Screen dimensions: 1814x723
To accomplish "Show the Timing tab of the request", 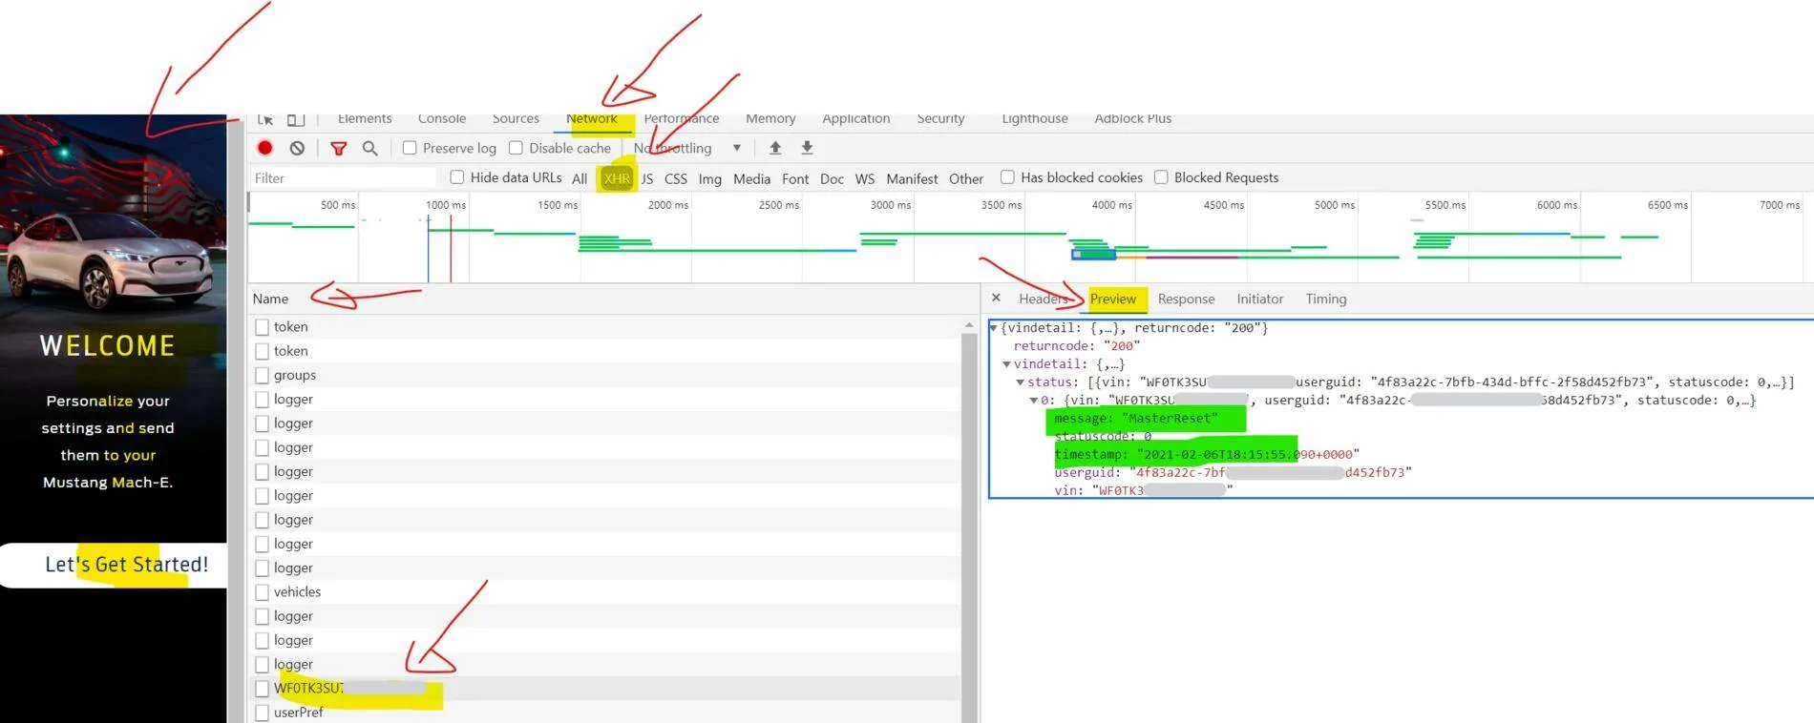I will (x=1326, y=299).
